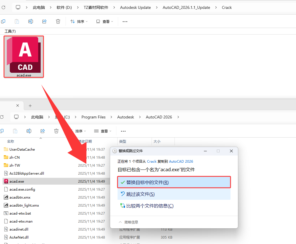Expand the chevron after AutoCAD 2026 in the breadcrumb

pos(178,117)
